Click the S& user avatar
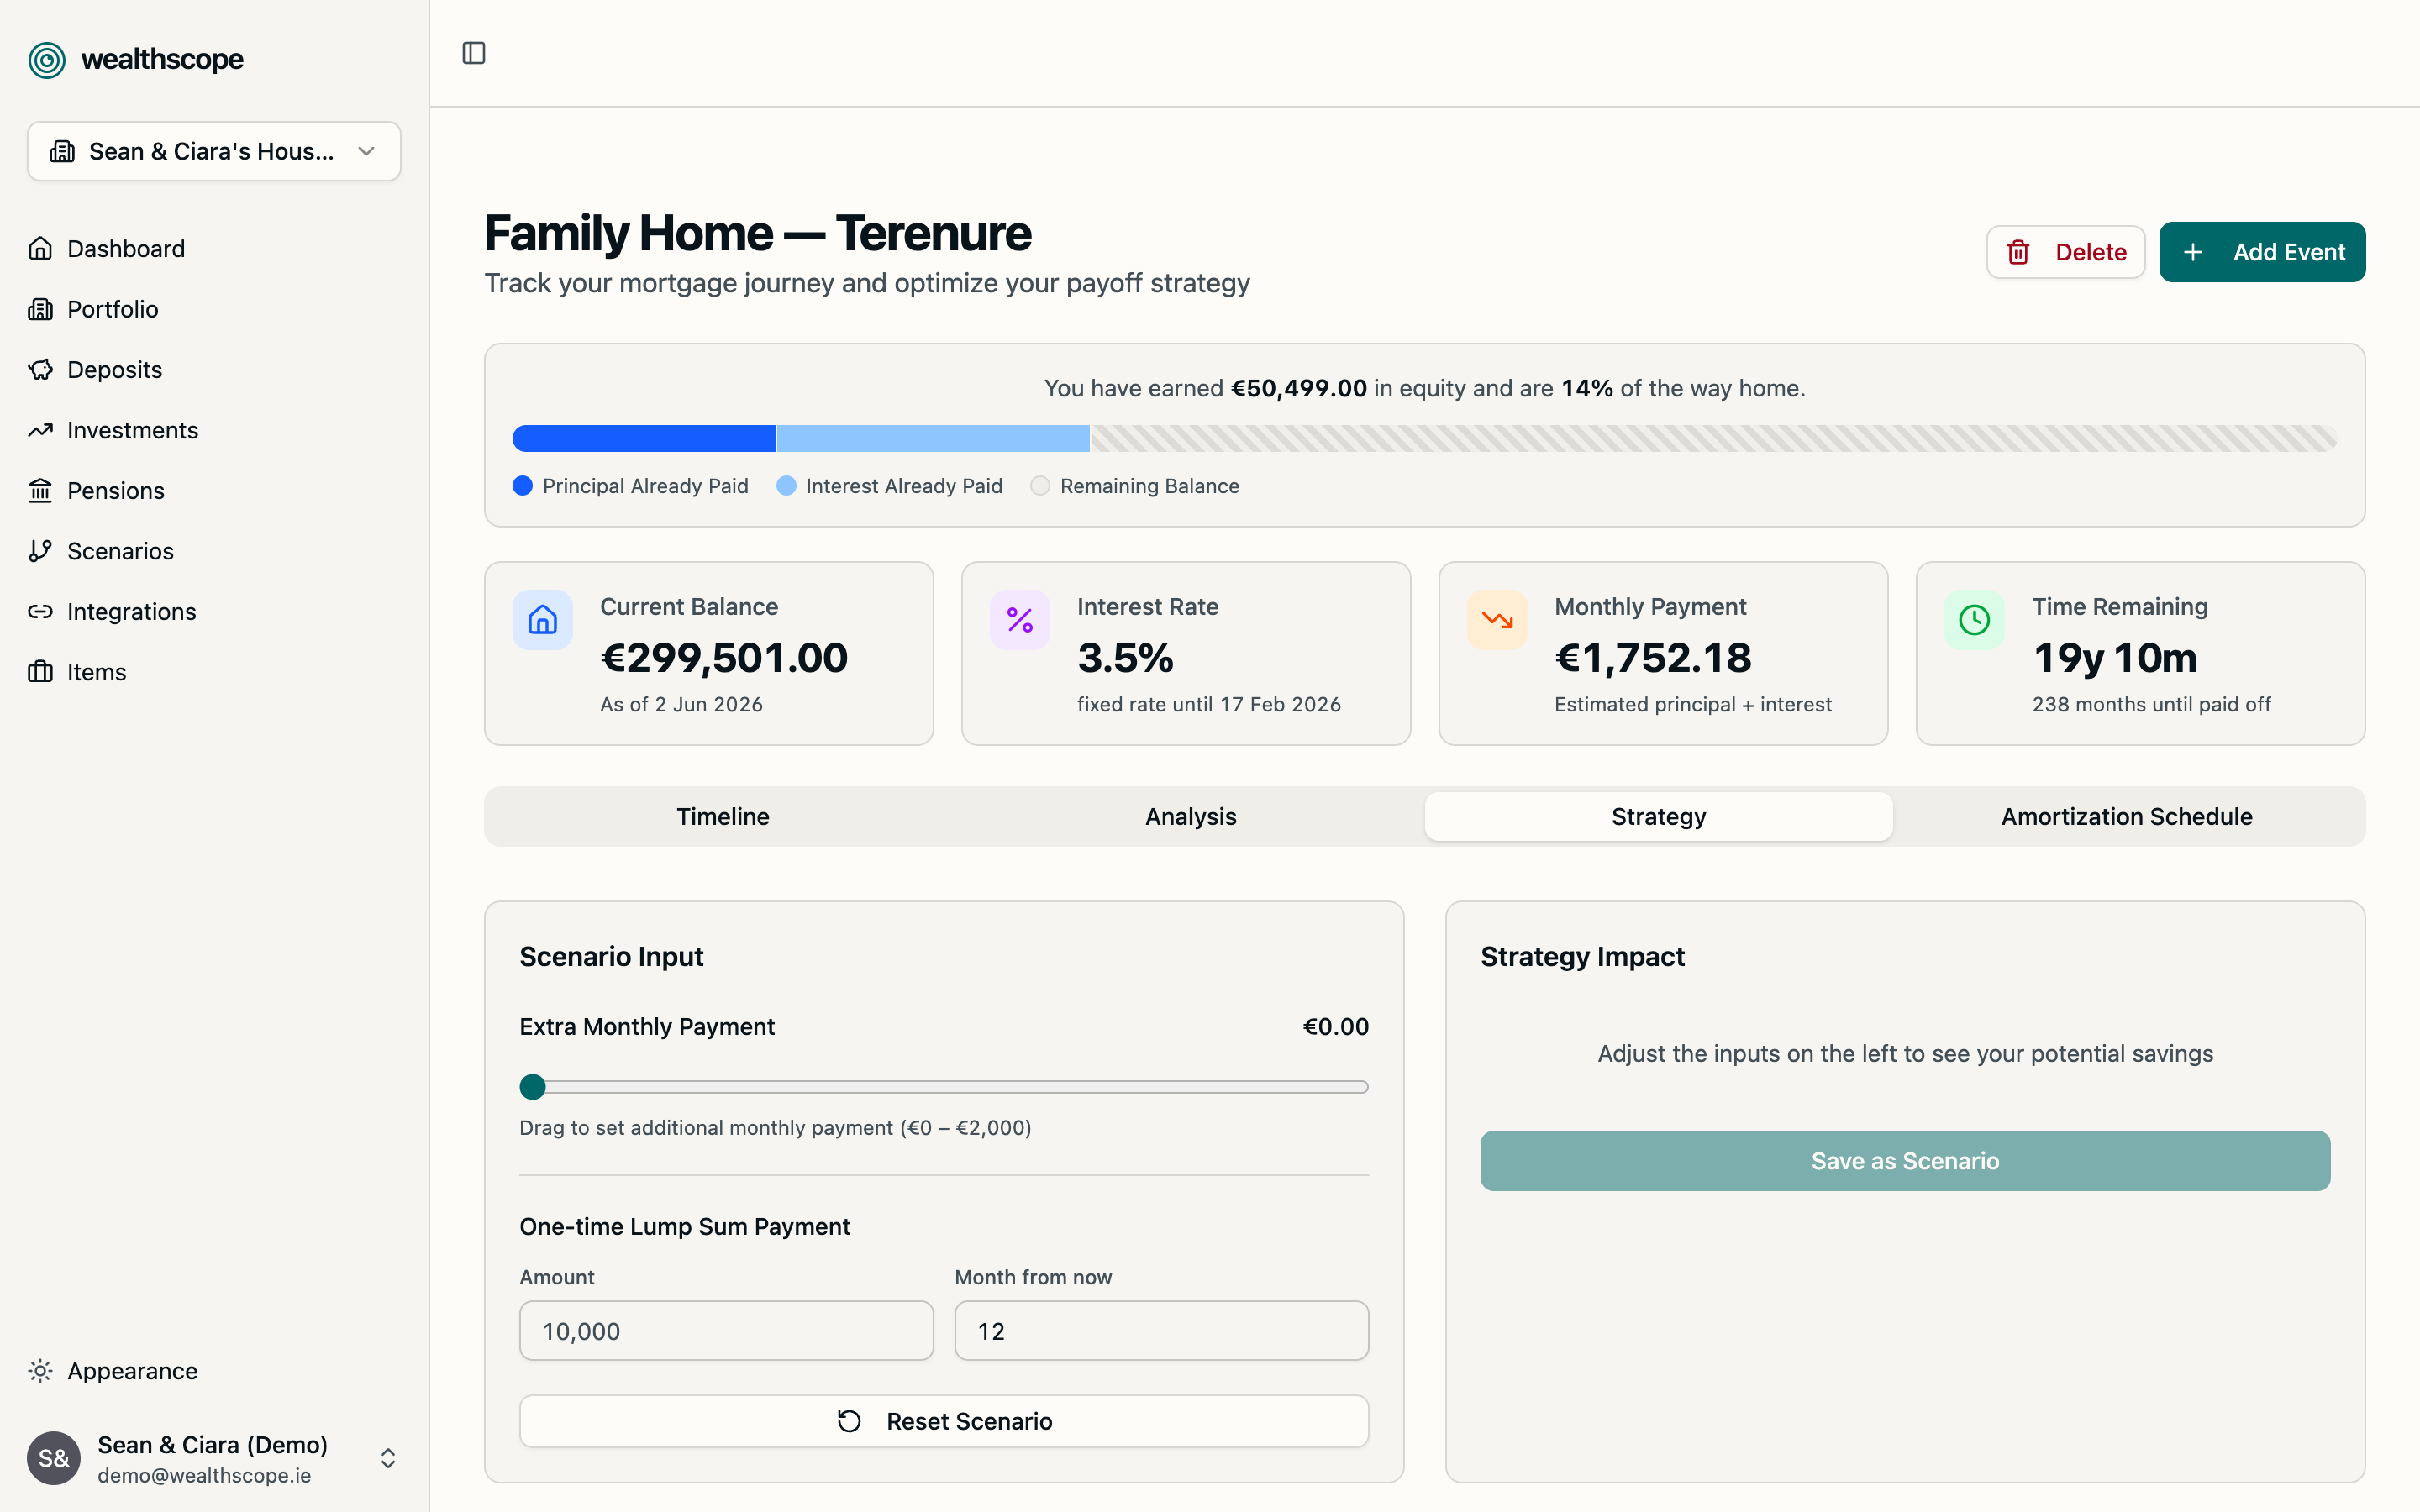The width and height of the screenshot is (2420, 1512). [54, 1458]
